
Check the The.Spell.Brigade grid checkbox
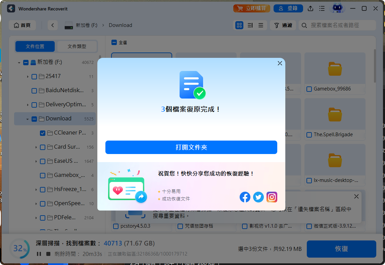coord(309,135)
